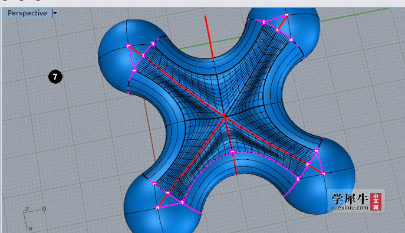Screen dimensions: 405x233
Task: Click the world axis icon's z label
Action: 27,209
